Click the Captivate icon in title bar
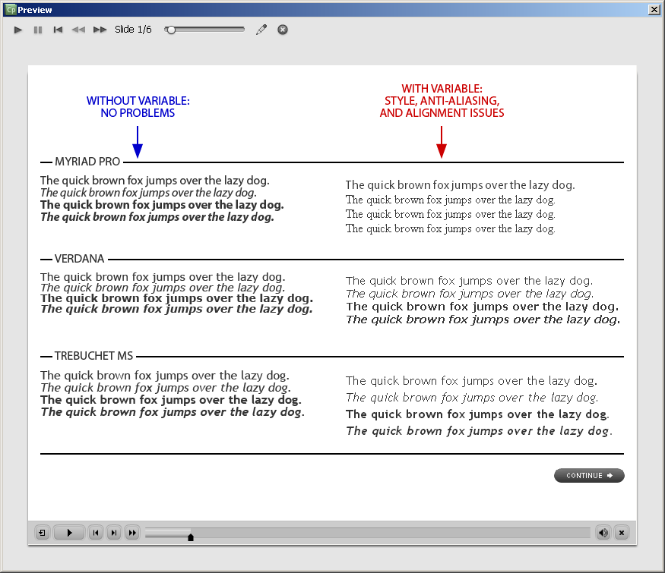 11,9
